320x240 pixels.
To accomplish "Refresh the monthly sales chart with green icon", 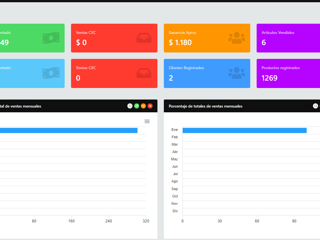I will [137, 106].
